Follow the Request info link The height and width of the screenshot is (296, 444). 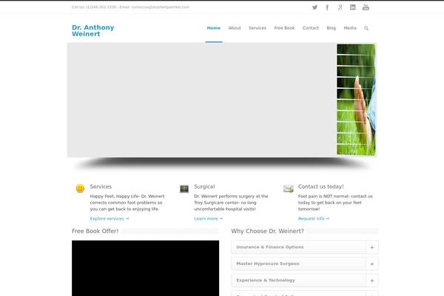point(314,219)
